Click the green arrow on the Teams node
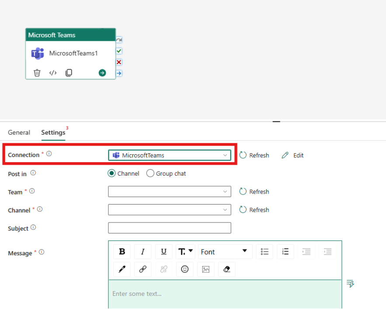386x309 pixels. 102,73
